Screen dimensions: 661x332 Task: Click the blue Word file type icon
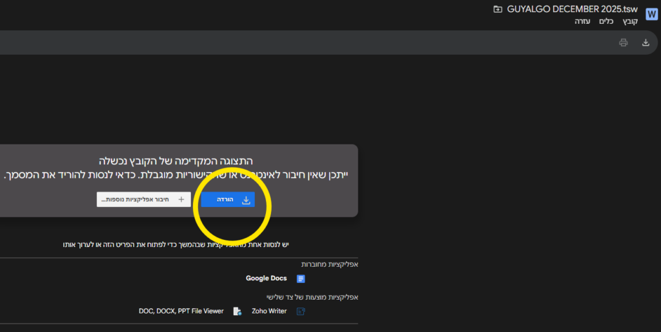point(651,14)
